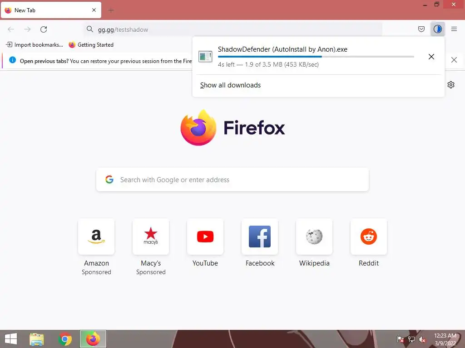Viewport: 465px width, 348px height.
Task: Open a new tab with the plus button
Action: click(111, 10)
